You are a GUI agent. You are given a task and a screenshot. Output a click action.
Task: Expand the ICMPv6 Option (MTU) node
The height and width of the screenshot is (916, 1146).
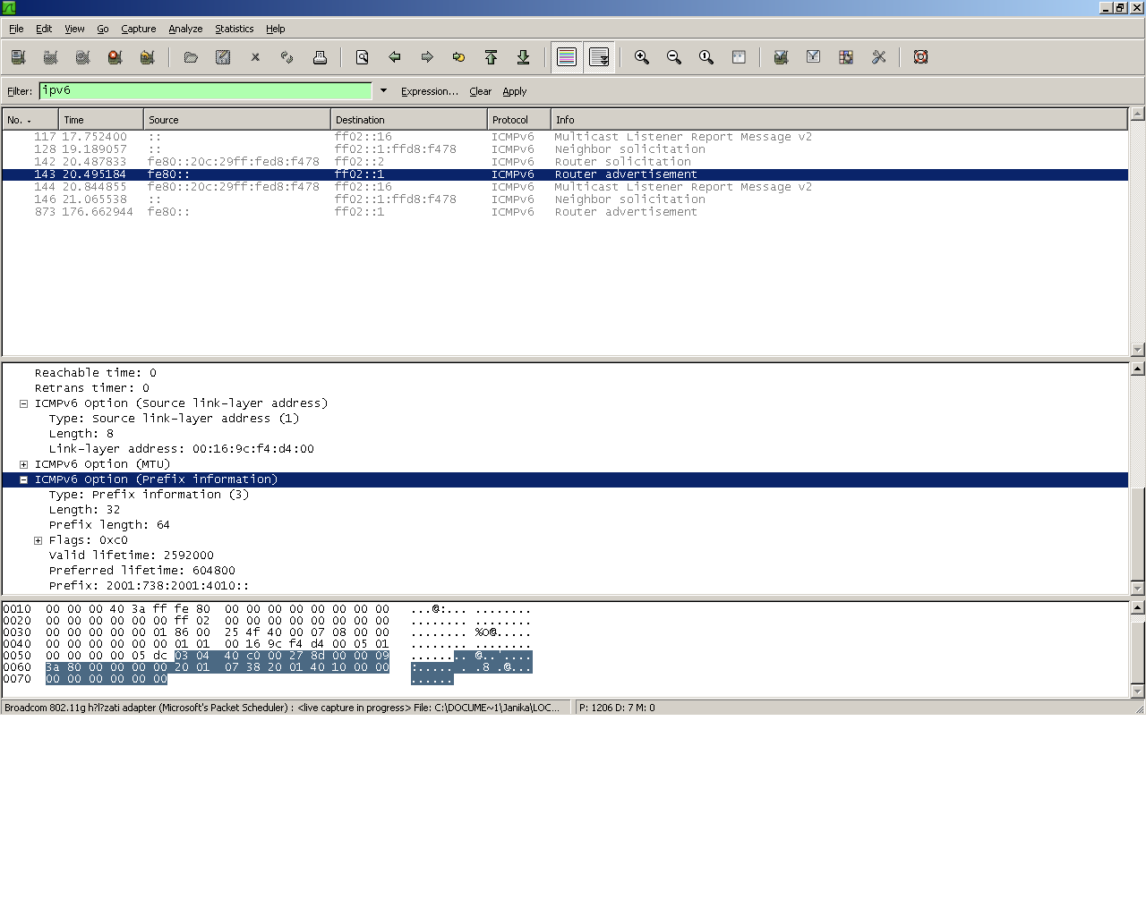(x=24, y=464)
